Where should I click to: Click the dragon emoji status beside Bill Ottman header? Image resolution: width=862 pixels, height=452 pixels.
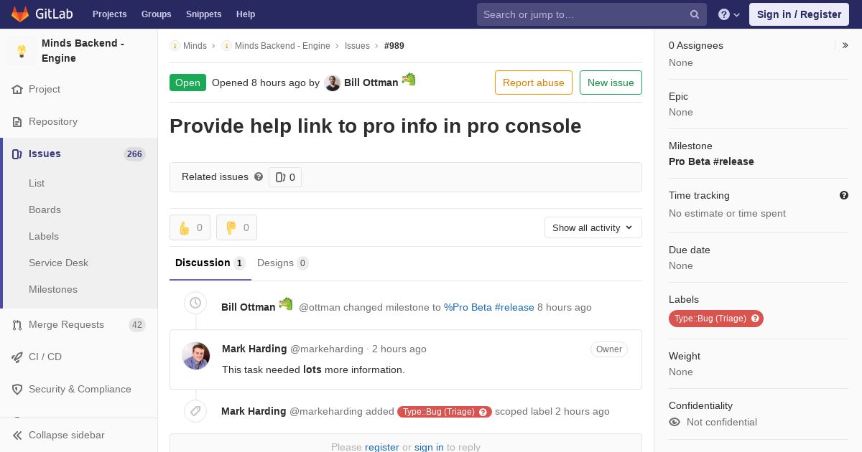409,80
